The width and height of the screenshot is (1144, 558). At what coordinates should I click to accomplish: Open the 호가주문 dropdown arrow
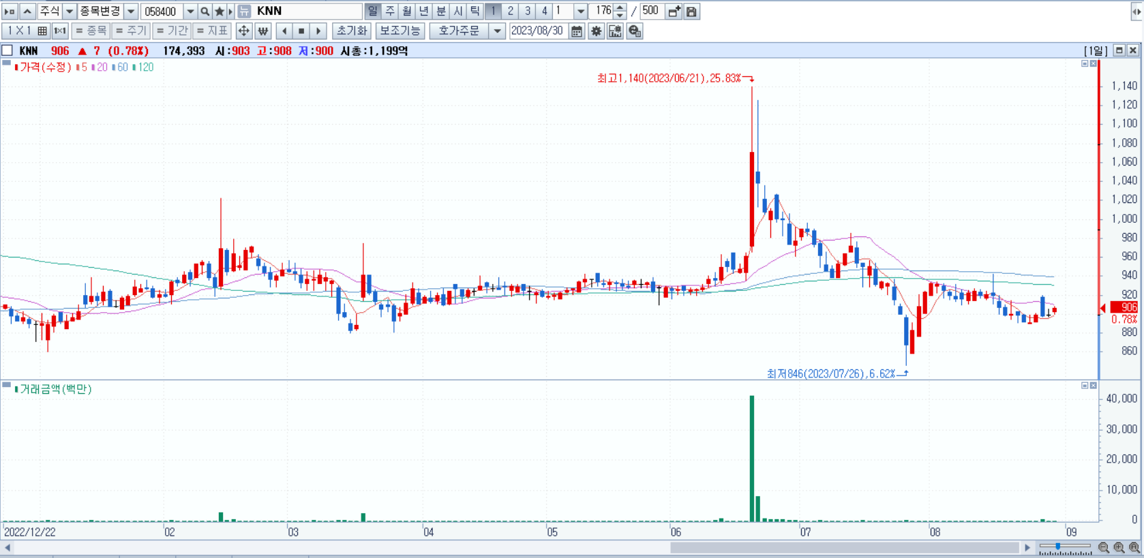click(x=497, y=31)
